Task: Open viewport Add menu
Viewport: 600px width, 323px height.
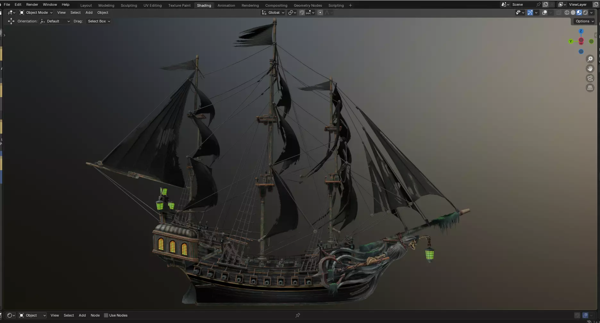Action: point(89,12)
